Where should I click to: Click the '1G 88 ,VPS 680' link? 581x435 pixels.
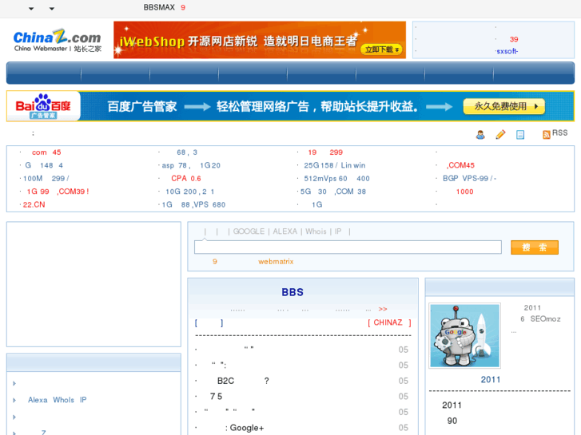click(x=193, y=204)
